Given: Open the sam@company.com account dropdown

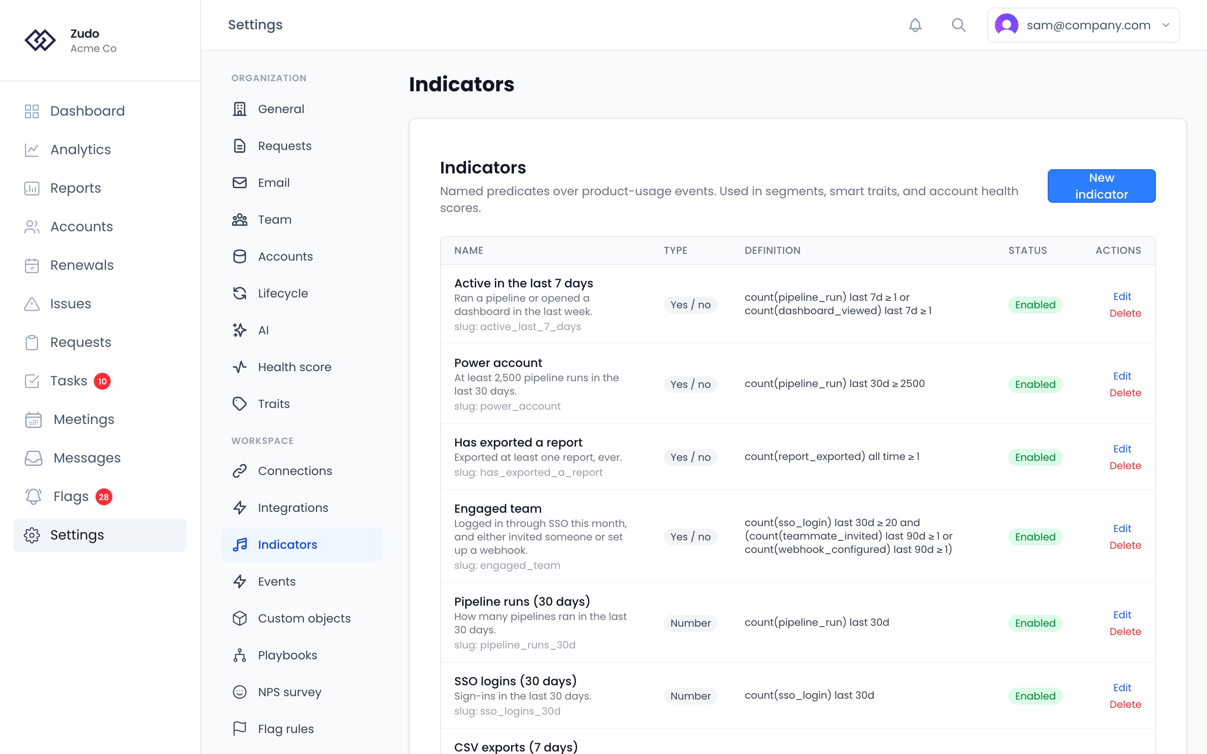Looking at the screenshot, I should click(x=1083, y=25).
